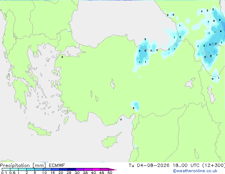225x174 pixels.
Task: Click the 40 to 45 mm legend swatch
Action: point(96,169)
